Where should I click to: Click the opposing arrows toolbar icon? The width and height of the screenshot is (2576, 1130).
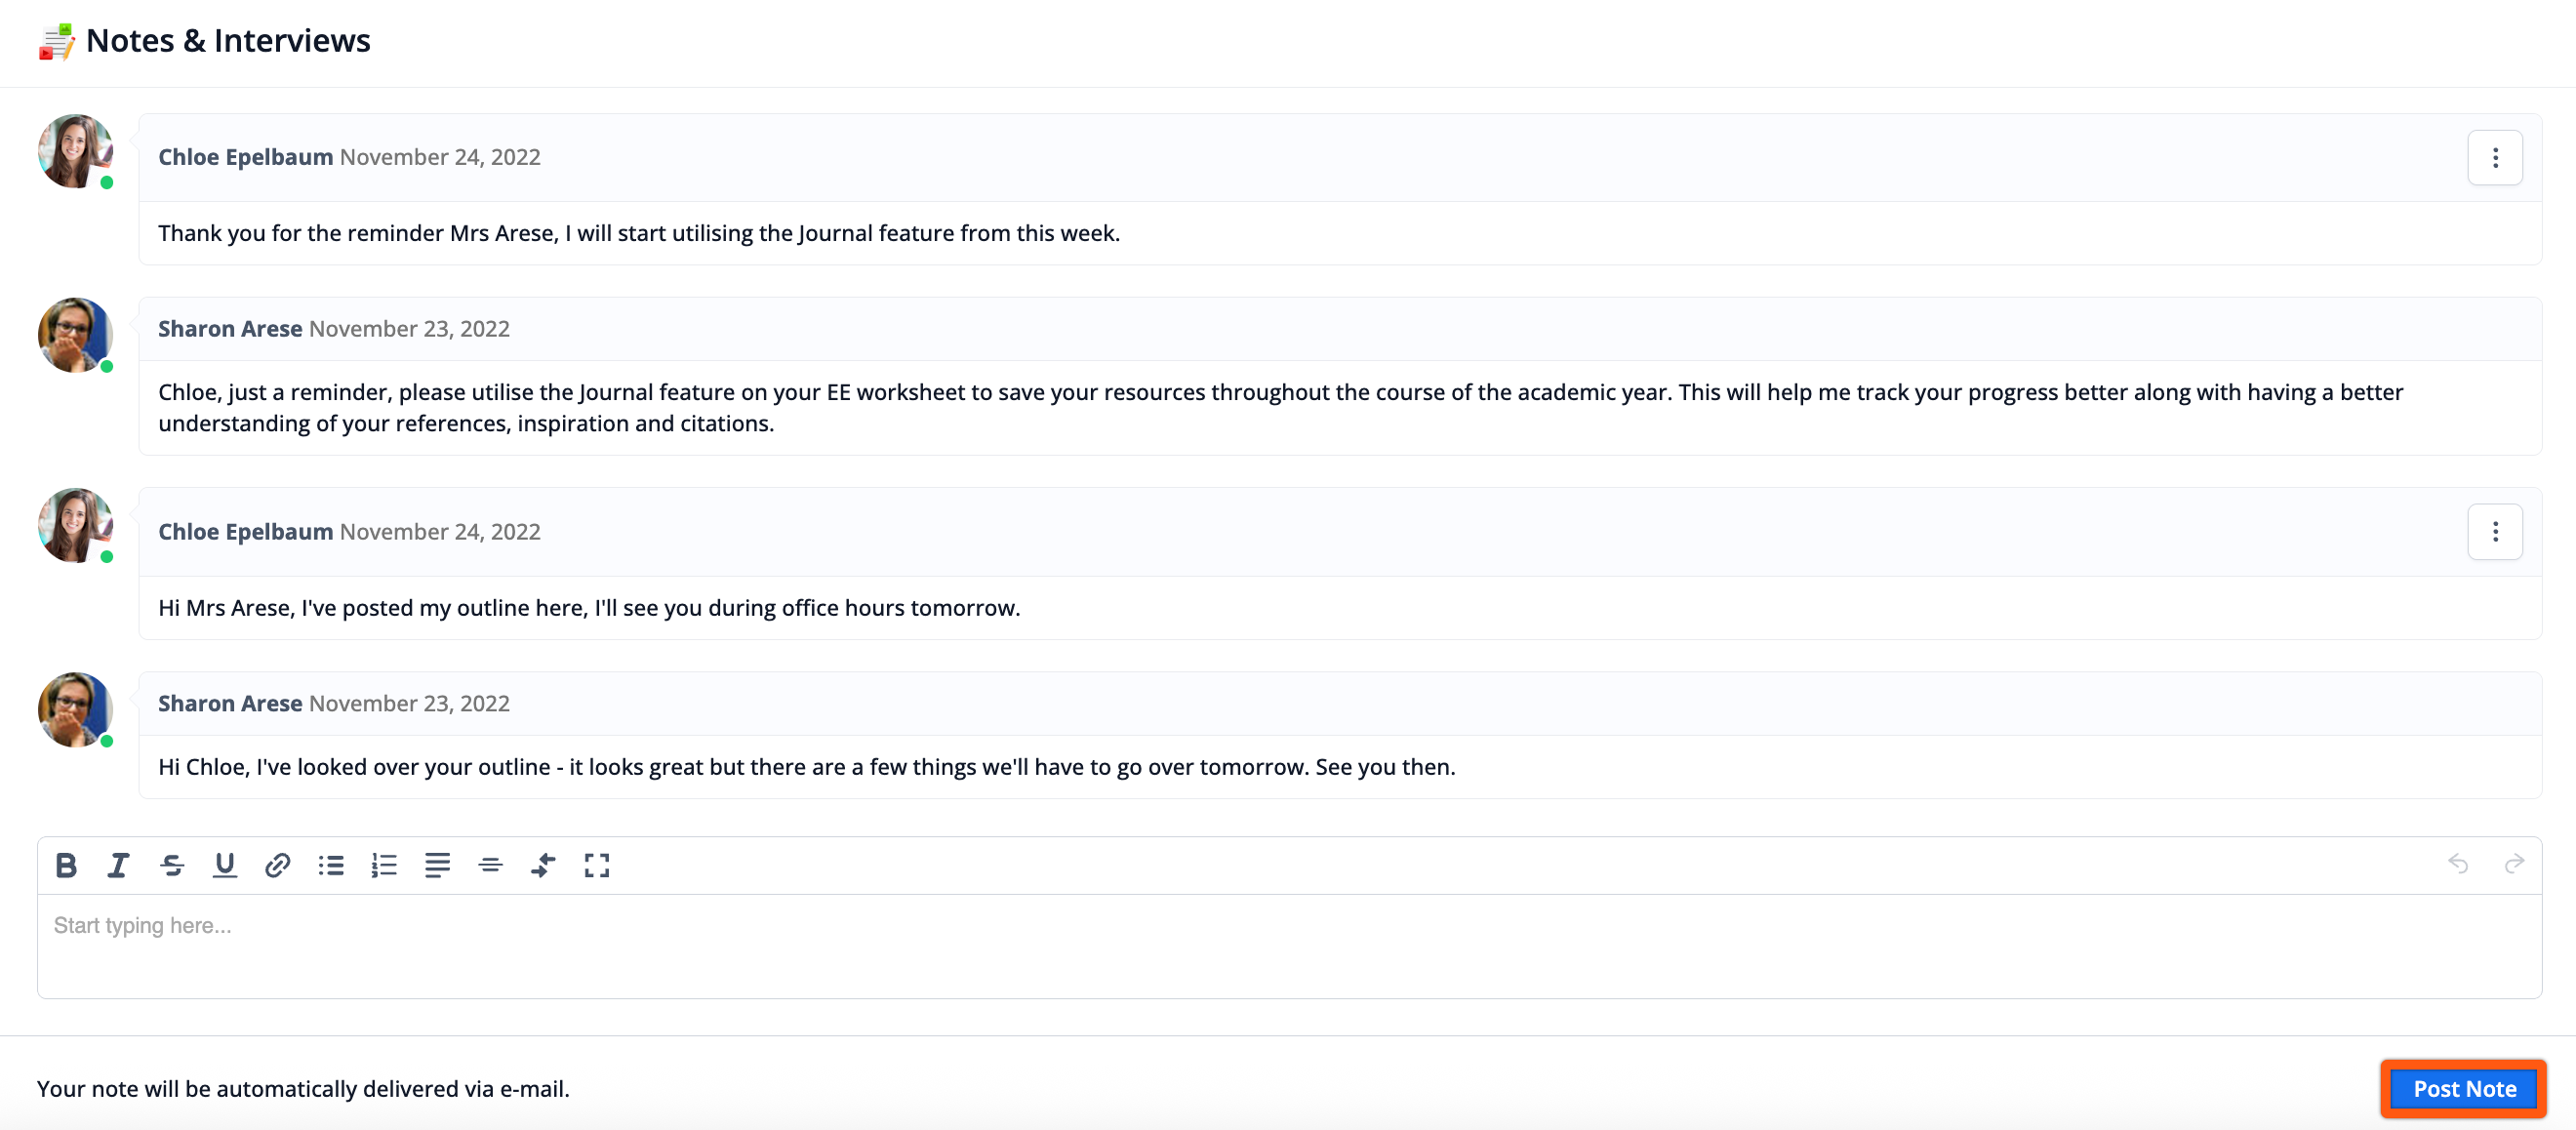pos(543,865)
